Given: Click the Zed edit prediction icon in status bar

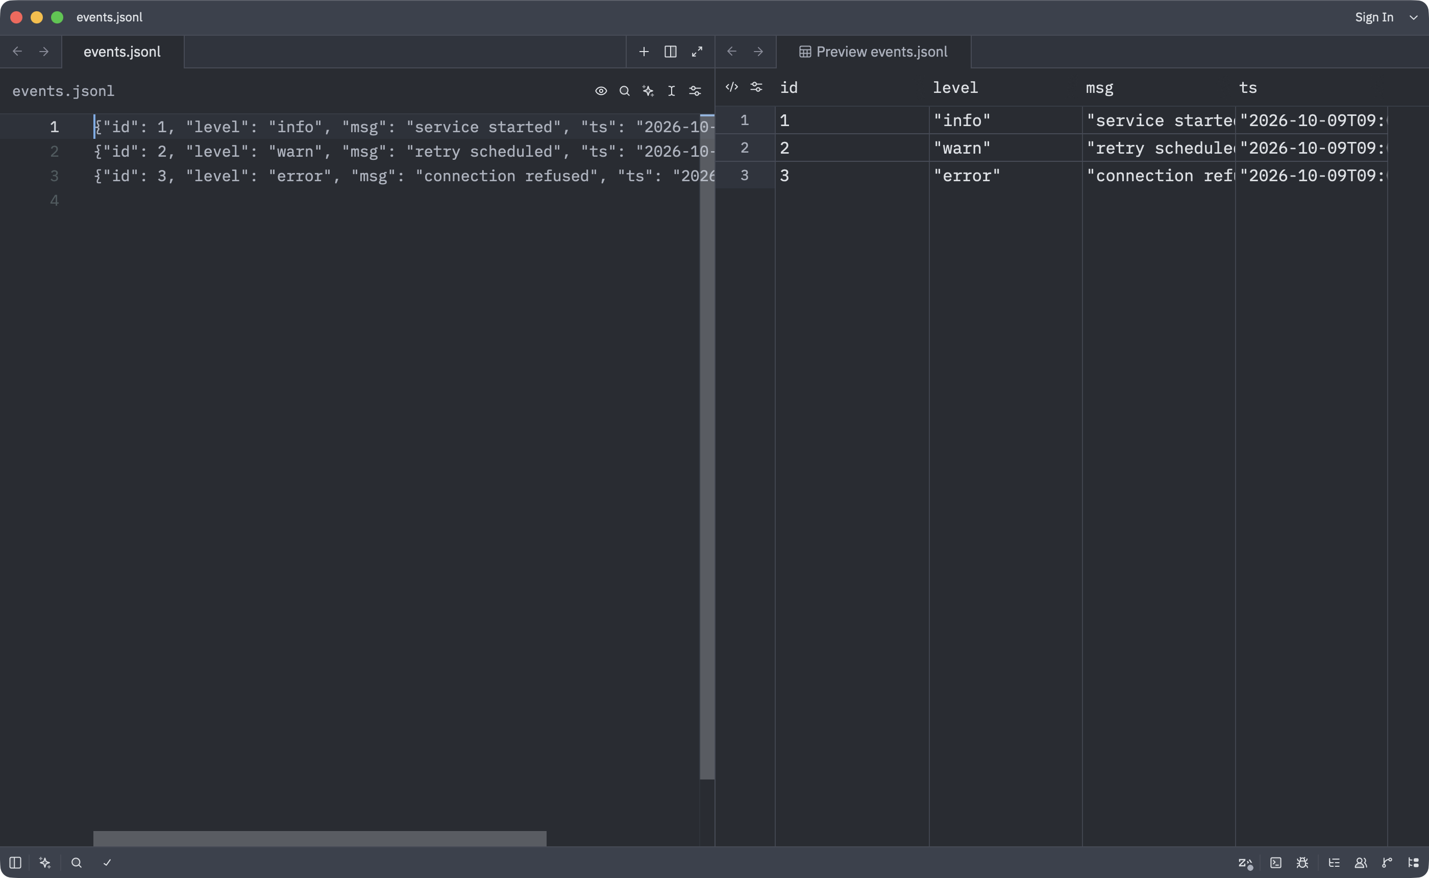Looking at the screenshot, I should [x=1245, y=863].
